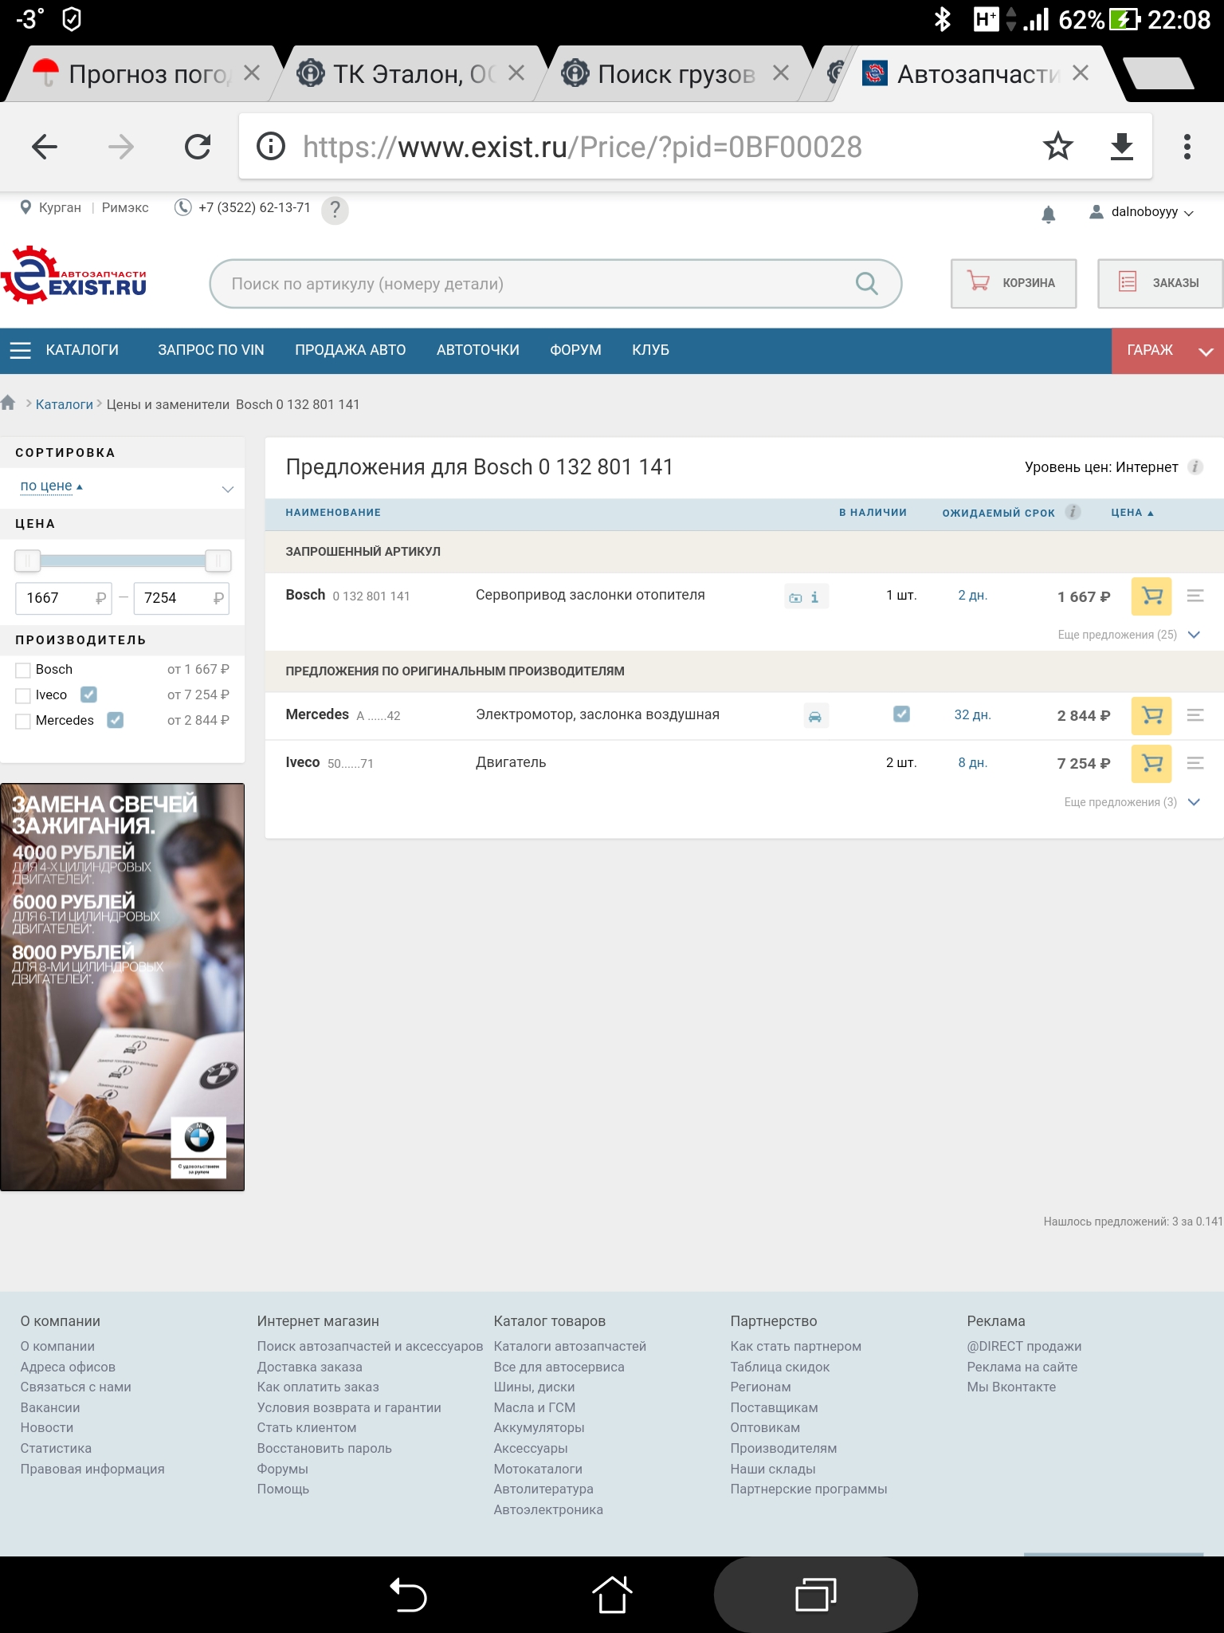The image size is (1224, 1633).
Task: Open КАТАЛОГИ hamburger menu
Action: coord(65,350)
